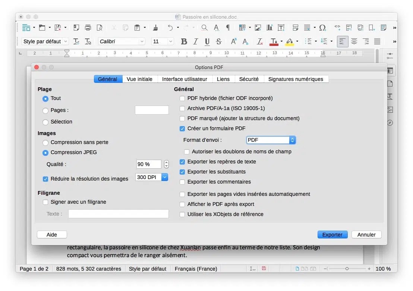The height and width of the screenshot is (291, 413).
Task: Enable the 'PDF hybride' checkbox
Action: [x=182, y=98]
